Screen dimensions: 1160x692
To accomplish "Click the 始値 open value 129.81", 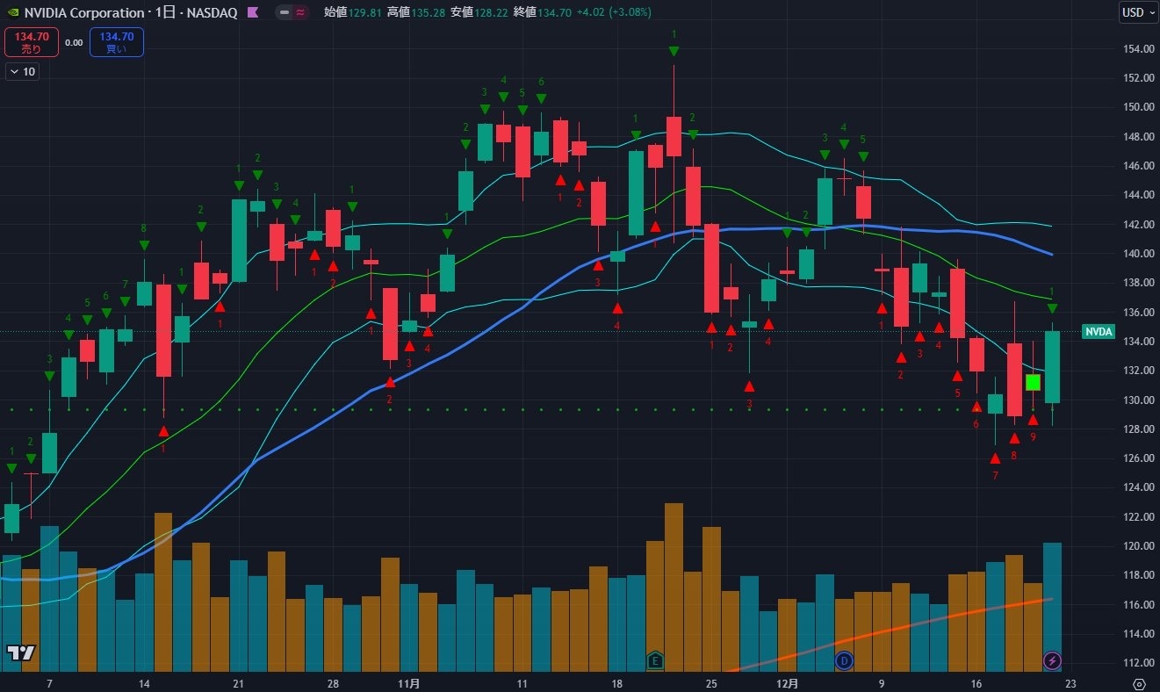I will coord(364,12).
